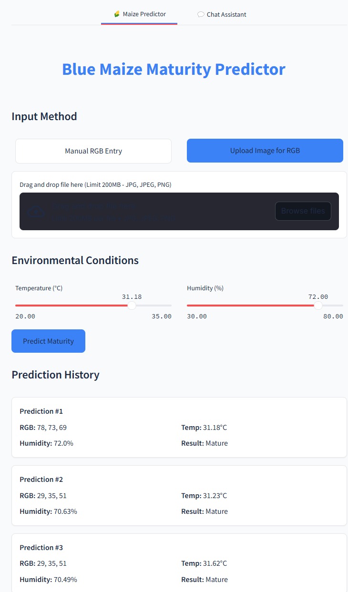Click the Environmental Conditions heading

(75, 260)
